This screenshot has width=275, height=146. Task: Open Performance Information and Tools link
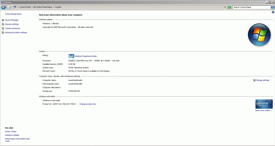18,140
